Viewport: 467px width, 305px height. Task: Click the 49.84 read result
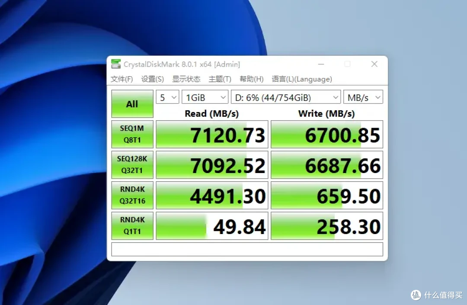[212, 226]
